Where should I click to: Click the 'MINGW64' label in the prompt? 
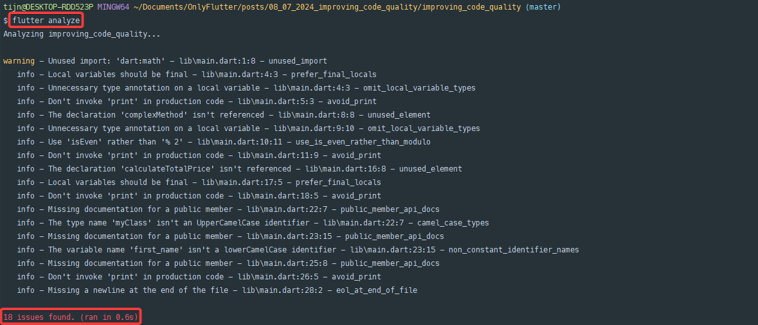coord(114,7)
